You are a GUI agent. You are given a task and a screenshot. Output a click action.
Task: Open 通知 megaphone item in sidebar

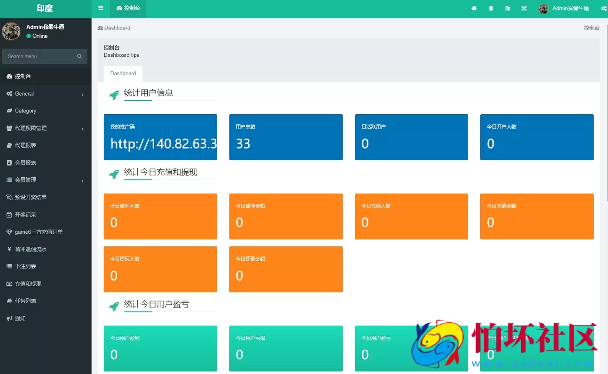coord(20,318)
